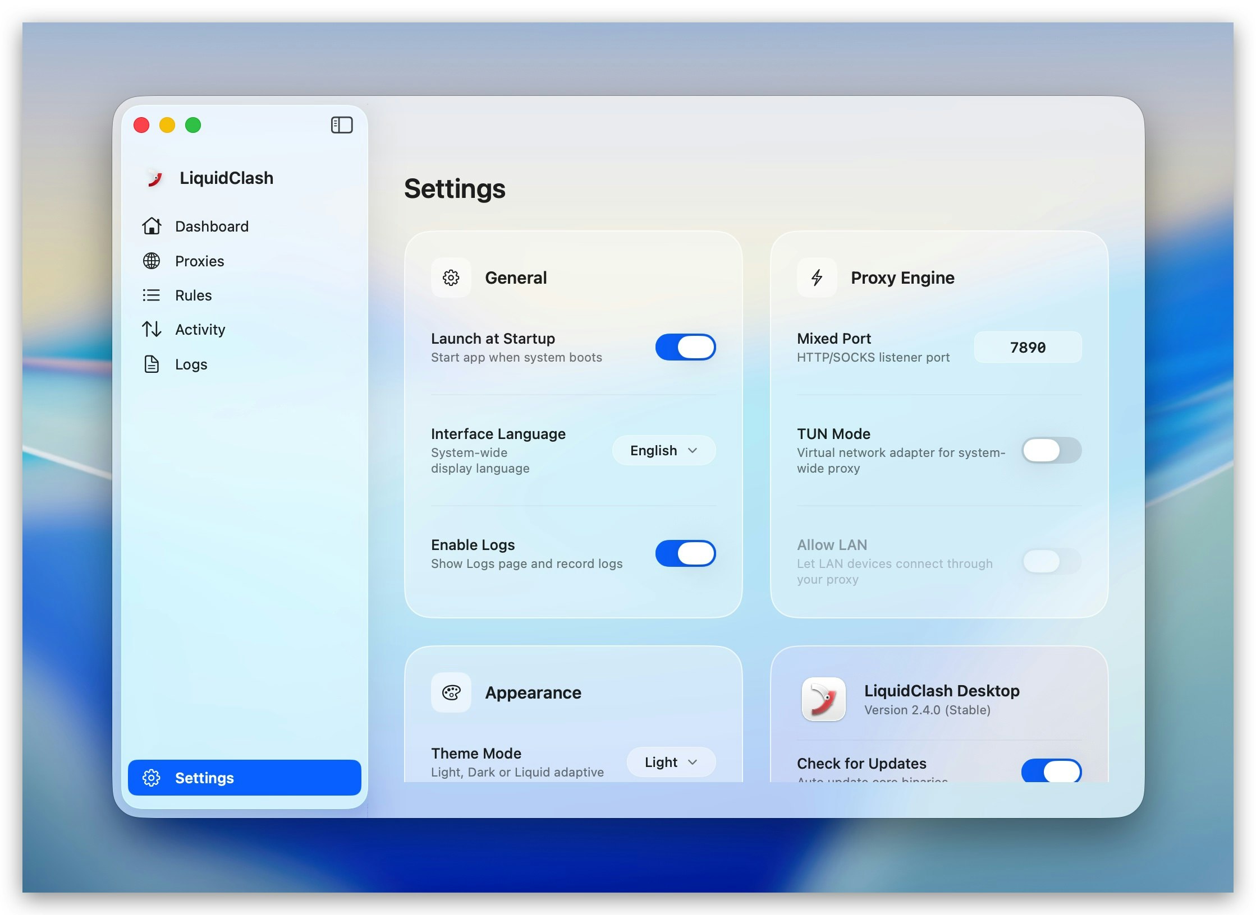Screen dimensions: 1256x915
Task: Open the Settings page in sidebar
Action: click(244, 778)
